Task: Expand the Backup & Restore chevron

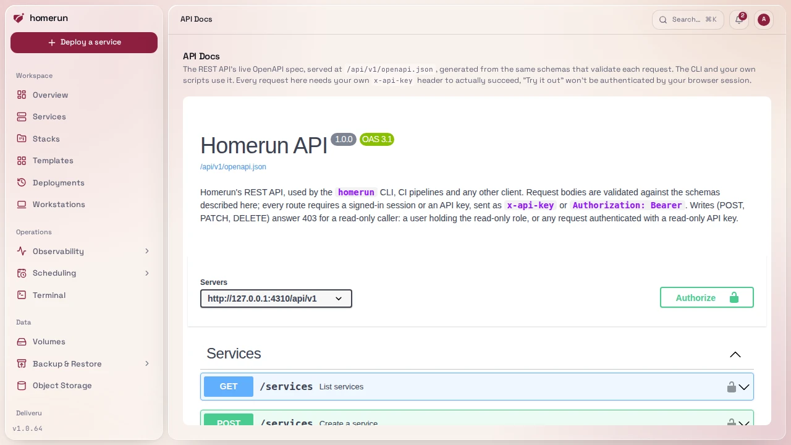Action: [x=147, y=364]
